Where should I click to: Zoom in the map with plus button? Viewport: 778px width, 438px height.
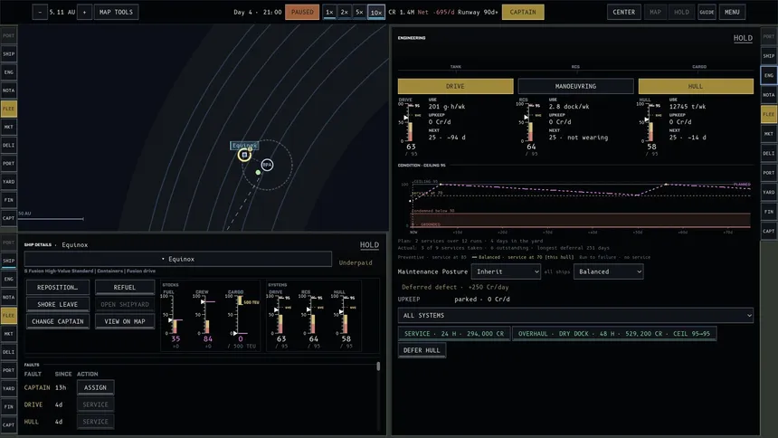84,12
